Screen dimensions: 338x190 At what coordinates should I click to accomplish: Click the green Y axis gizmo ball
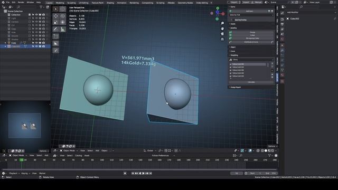[x=218, y=8]
